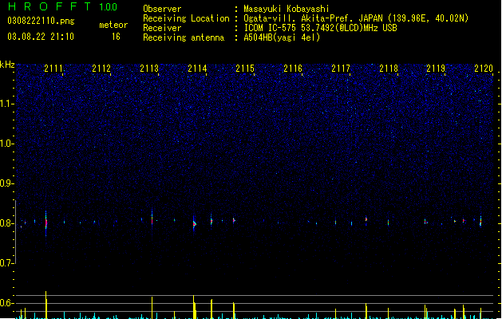Click the tallest yellow power bar near 2111

point(46,305)
